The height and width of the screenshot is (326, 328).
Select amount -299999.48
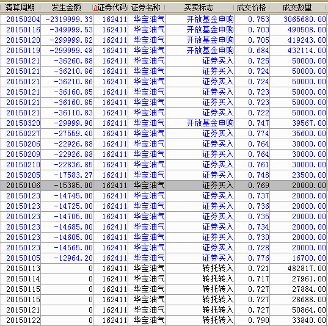click(x=71, y=51)
